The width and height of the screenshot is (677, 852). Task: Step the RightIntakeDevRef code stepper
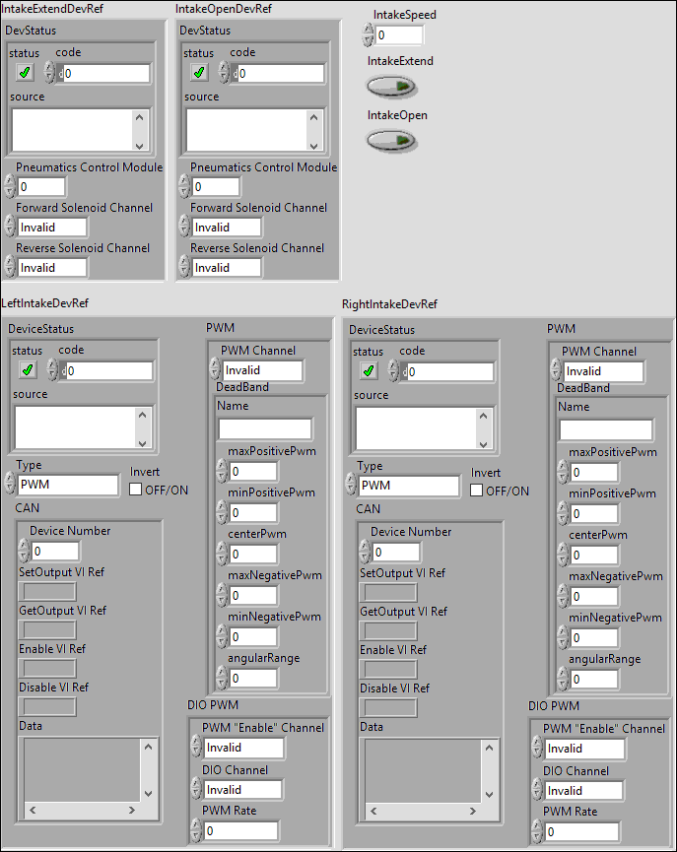(x=392, y=371)
